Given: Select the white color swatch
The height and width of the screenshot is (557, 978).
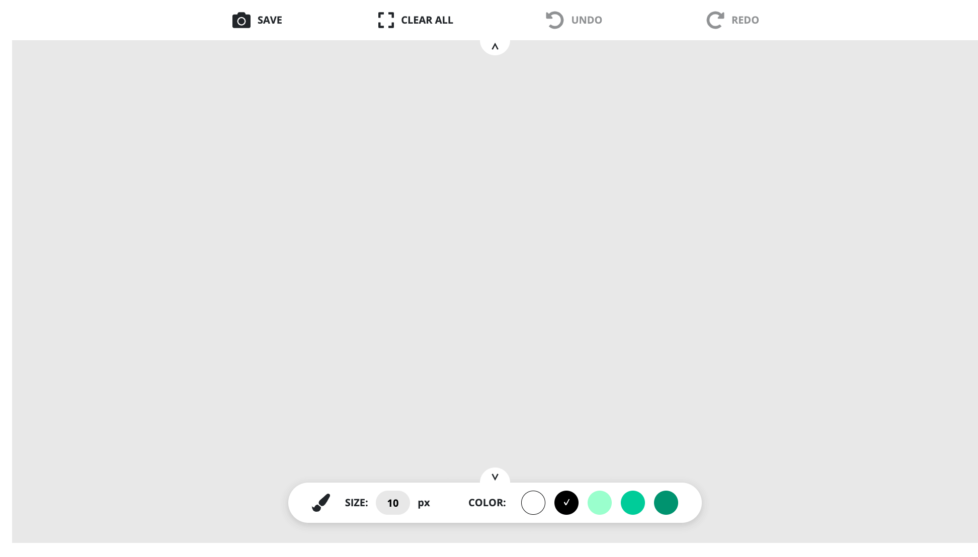Looking at the screenshot, I should [533, 502].
